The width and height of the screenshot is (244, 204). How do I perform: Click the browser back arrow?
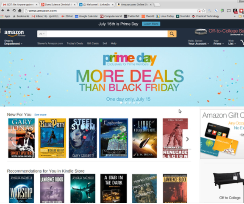[3, 11]
